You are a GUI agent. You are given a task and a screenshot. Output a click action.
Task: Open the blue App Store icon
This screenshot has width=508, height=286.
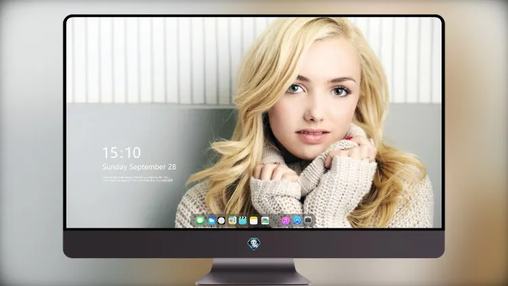coord(297,221)
